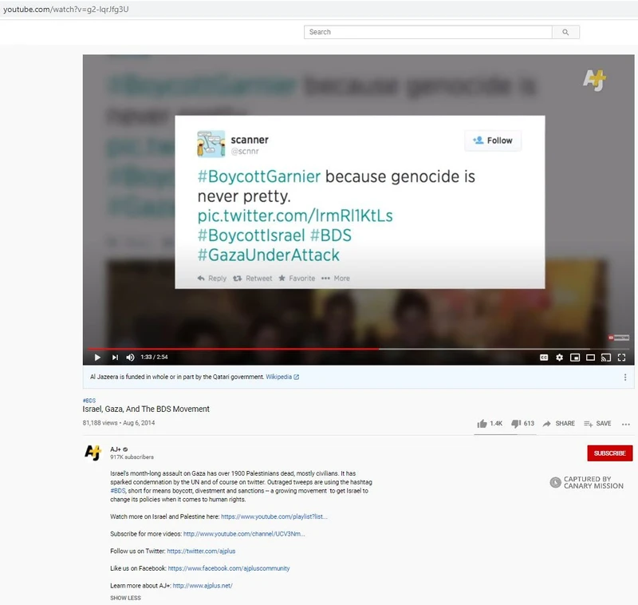Play the video

point(97,358)
